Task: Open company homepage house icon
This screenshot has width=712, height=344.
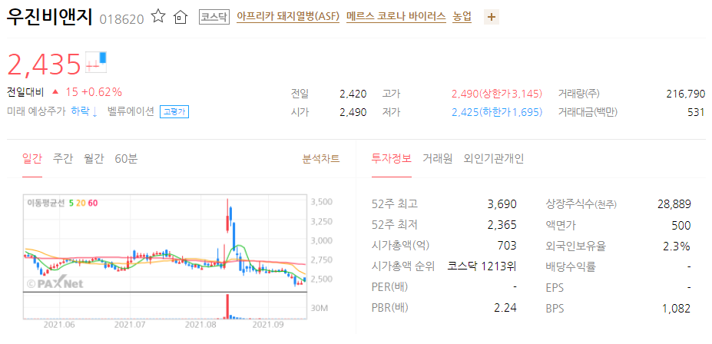Action: [180, 17]
